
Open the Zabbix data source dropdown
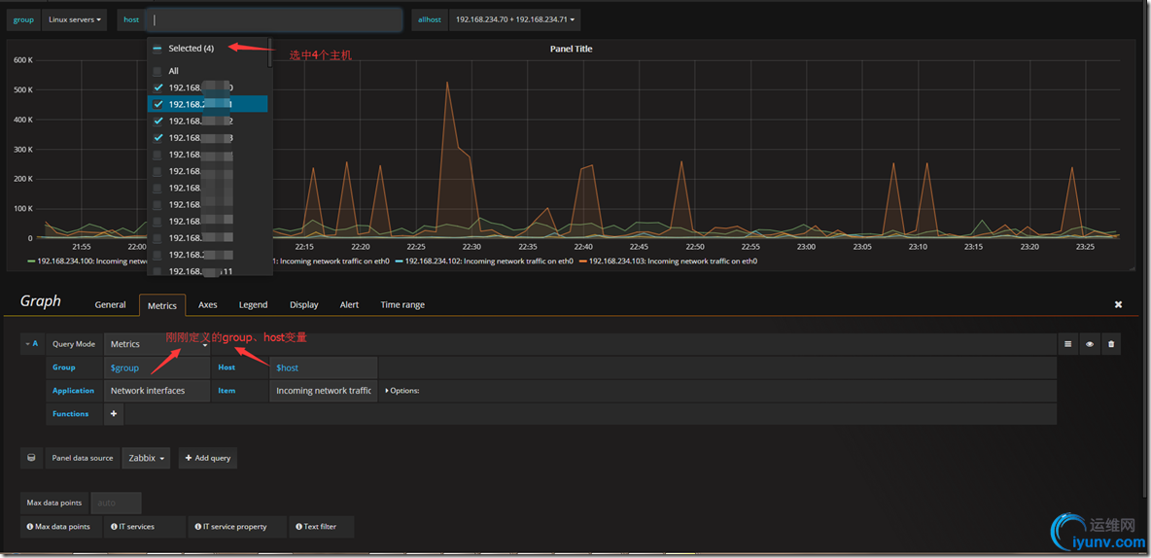146,458
